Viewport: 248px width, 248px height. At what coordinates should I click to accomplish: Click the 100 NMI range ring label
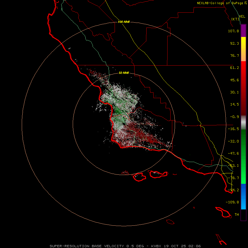pos(124,22)
